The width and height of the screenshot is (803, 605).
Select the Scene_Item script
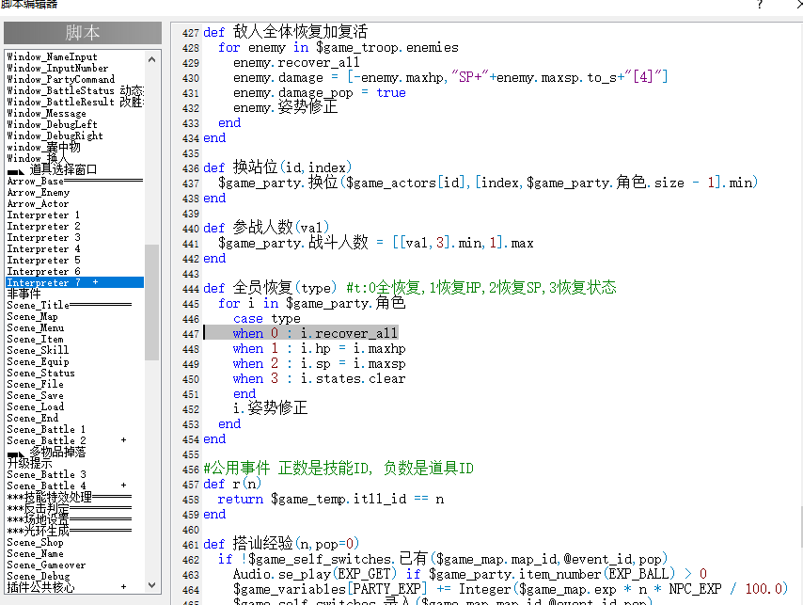point(36,339)
